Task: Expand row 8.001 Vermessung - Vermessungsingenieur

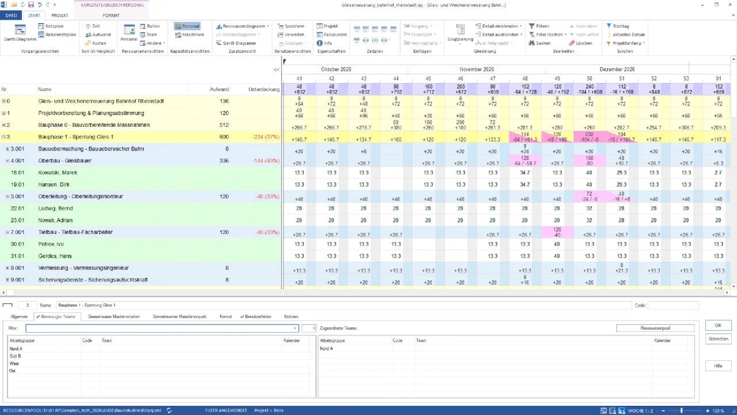Action: coord(7,268)
